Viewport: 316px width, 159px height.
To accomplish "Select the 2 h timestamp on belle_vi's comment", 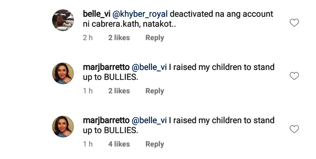I will pyautogui.click(x=88, y=37).
